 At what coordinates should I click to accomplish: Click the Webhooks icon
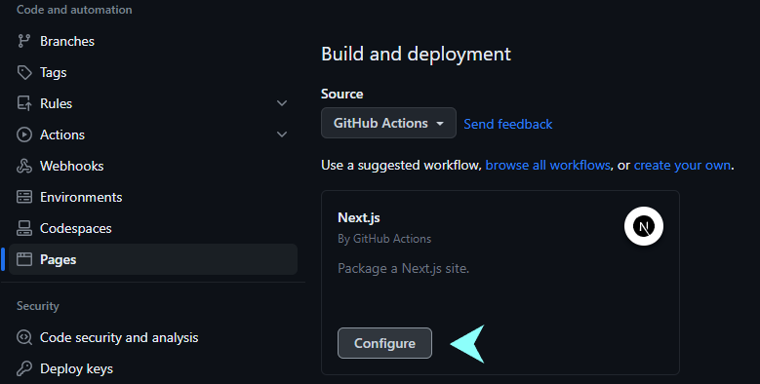(24, 166)
